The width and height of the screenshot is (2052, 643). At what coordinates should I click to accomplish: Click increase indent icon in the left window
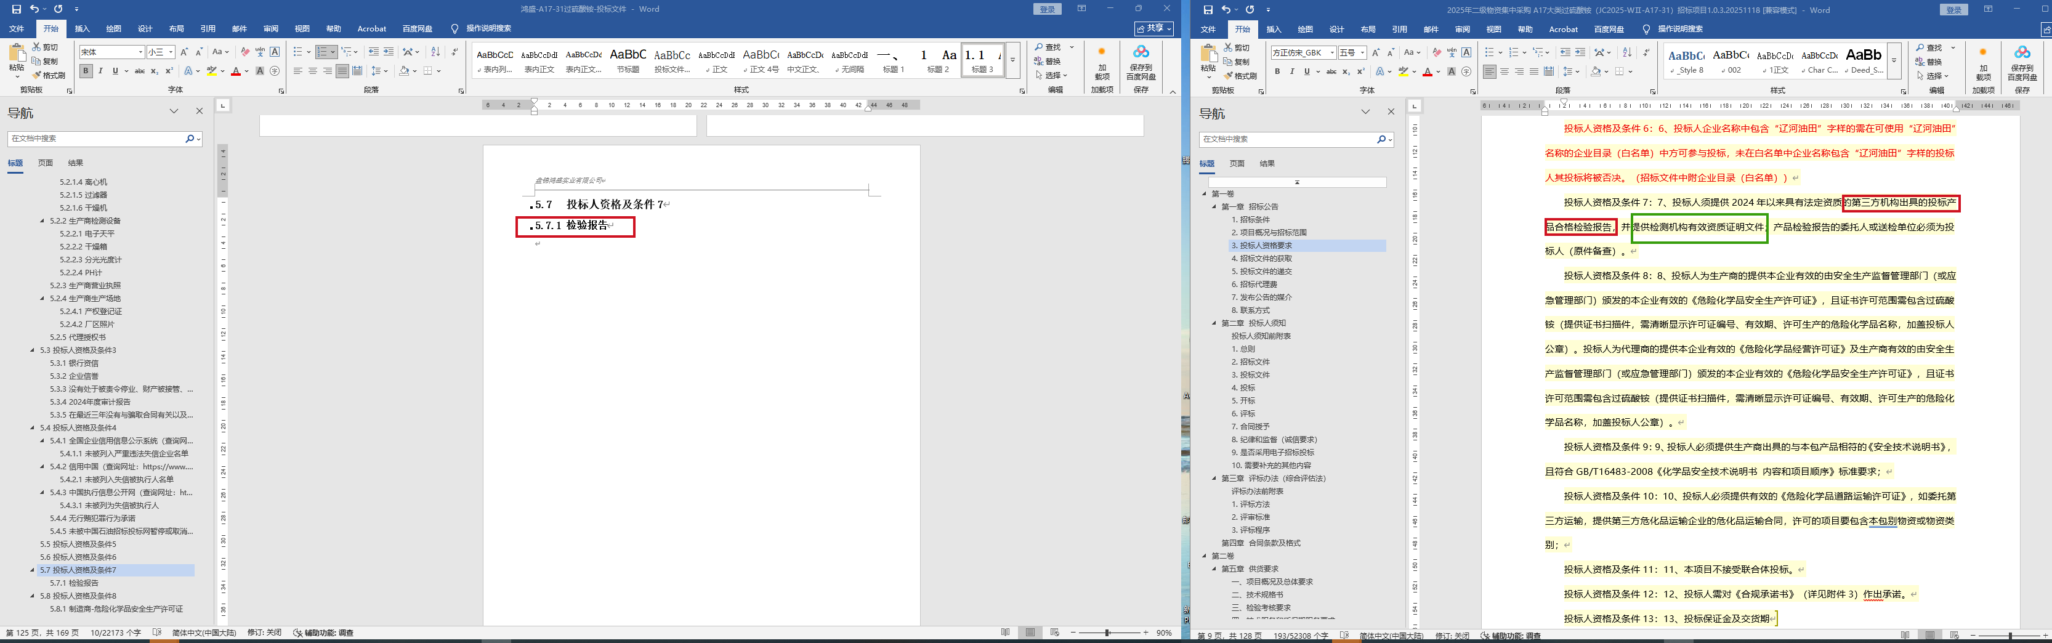tap(388, 52)
